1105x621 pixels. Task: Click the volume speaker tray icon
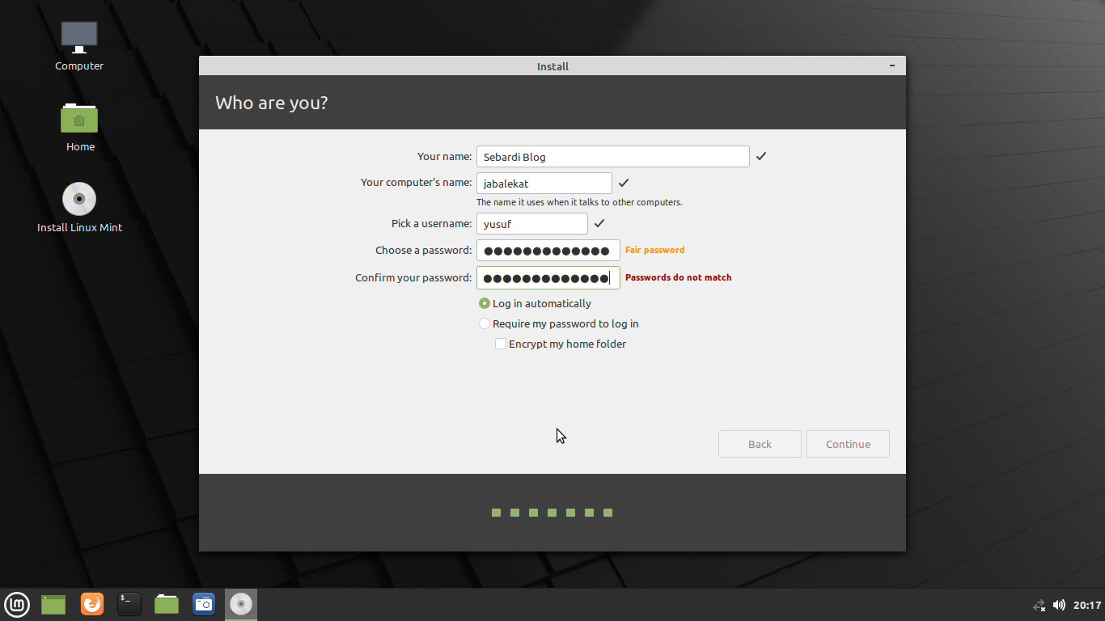[x=1059, y=604]
